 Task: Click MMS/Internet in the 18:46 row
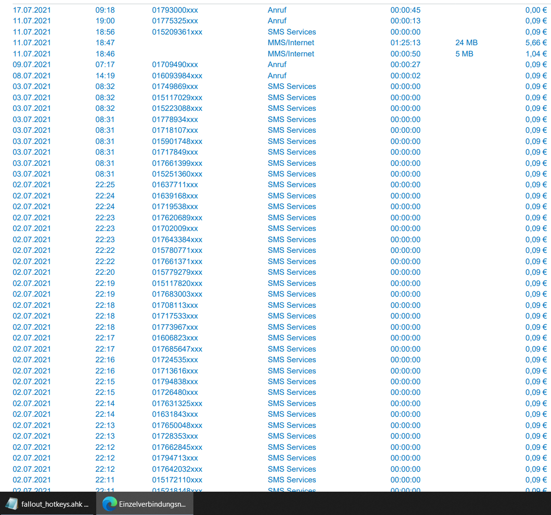click(291, 54)
